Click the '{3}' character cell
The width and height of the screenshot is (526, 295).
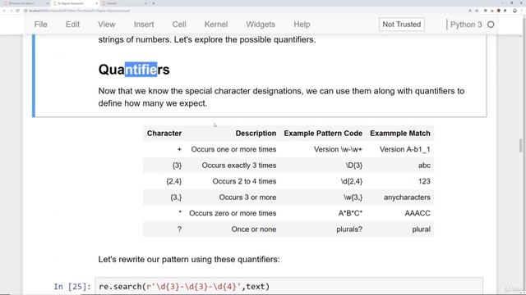[x=177, y=166]
